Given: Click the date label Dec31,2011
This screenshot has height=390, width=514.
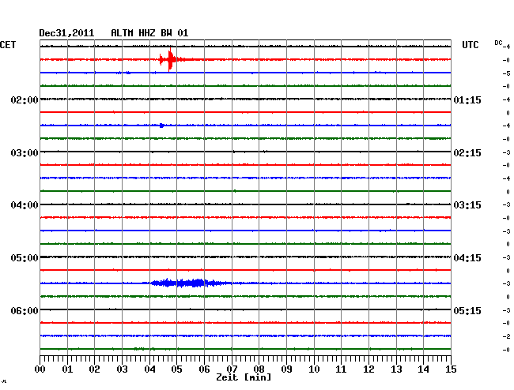Looking at the screenshot, I should (66, 33).
